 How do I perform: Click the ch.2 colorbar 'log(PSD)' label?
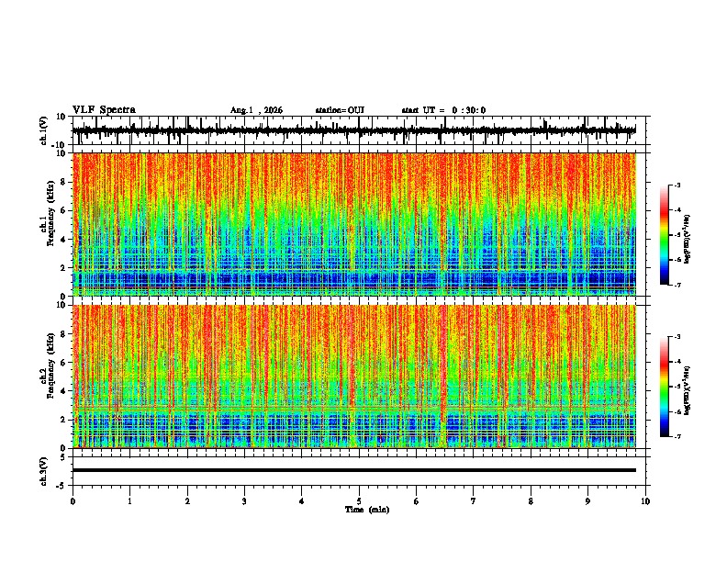click(x=688, y=390)
